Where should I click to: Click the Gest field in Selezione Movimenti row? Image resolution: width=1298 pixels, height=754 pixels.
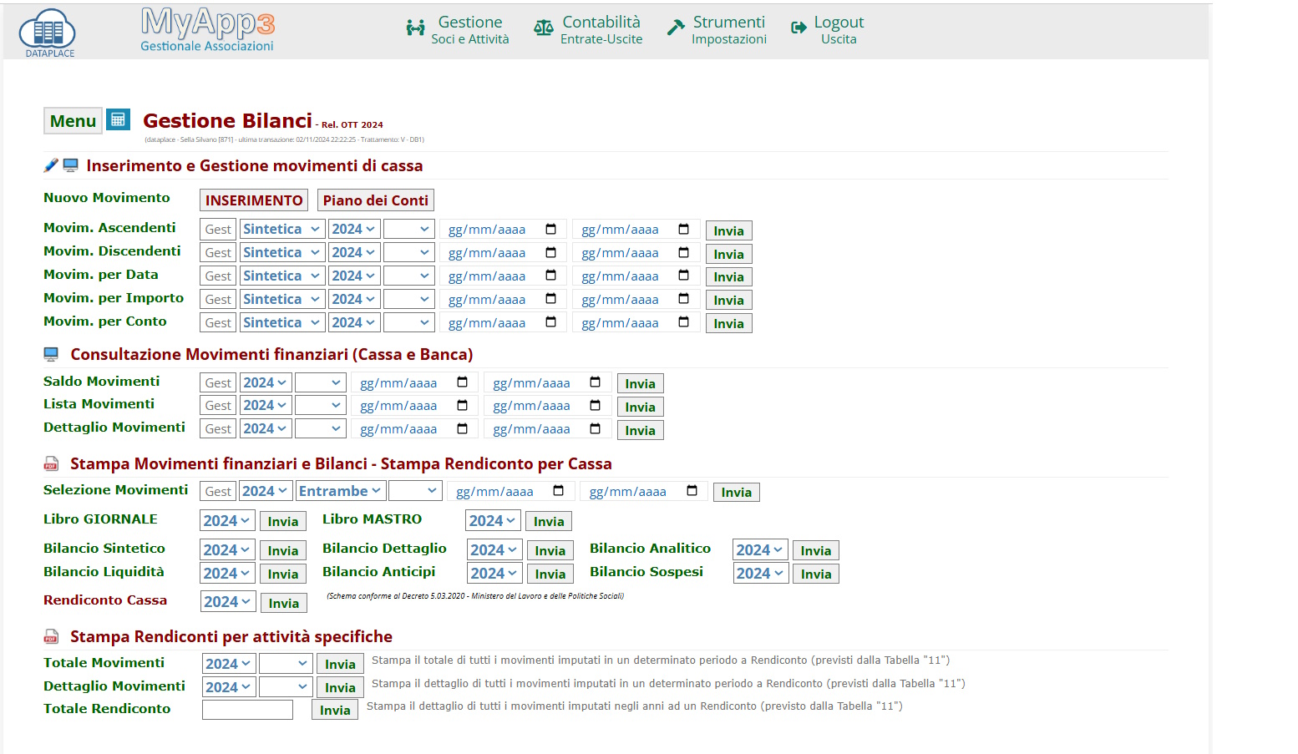point(218,491)
